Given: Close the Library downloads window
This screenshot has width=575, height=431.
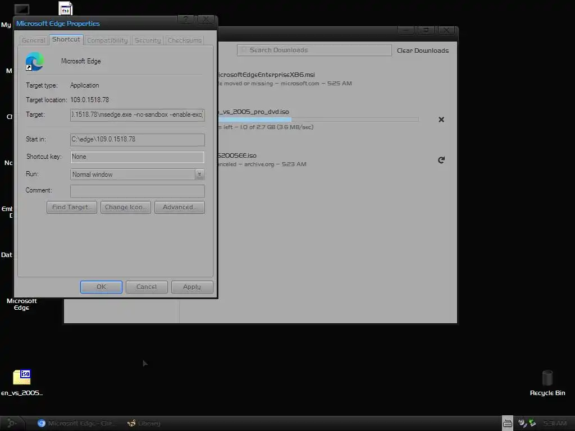Looking at the screenshot, I should (x=446, y=30).
